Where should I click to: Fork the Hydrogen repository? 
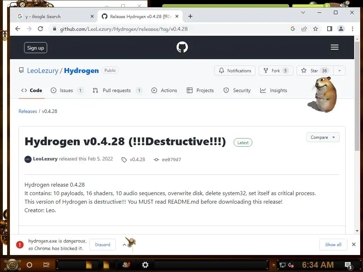click(x=276, y=70)
